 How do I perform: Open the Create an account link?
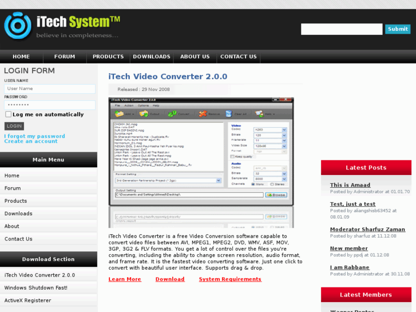pos(31,141)
